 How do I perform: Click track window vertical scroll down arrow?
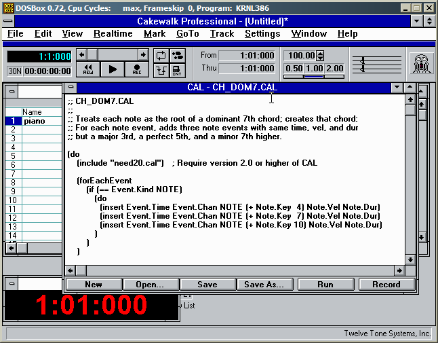click(x=422, y=238)
